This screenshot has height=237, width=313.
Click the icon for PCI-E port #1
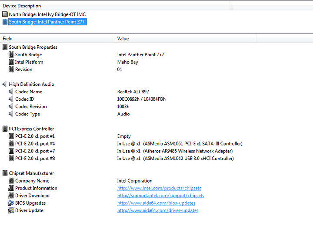11,136
